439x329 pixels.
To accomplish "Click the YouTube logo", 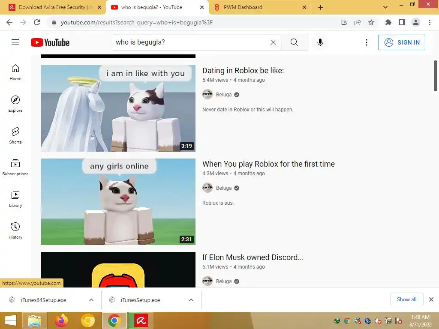I will coord(50,42).
